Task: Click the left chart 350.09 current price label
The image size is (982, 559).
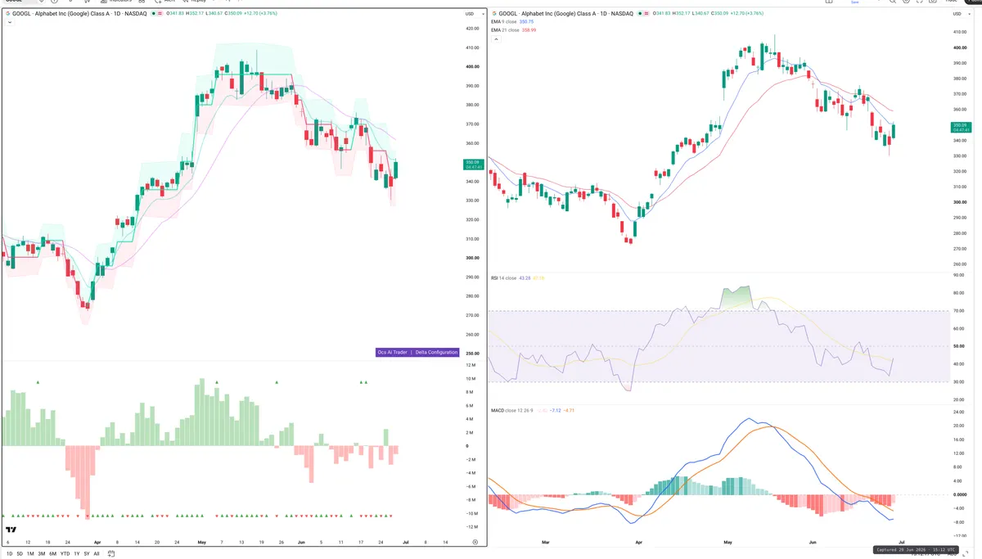Action: pyautogui.click(x=475, y=164)
